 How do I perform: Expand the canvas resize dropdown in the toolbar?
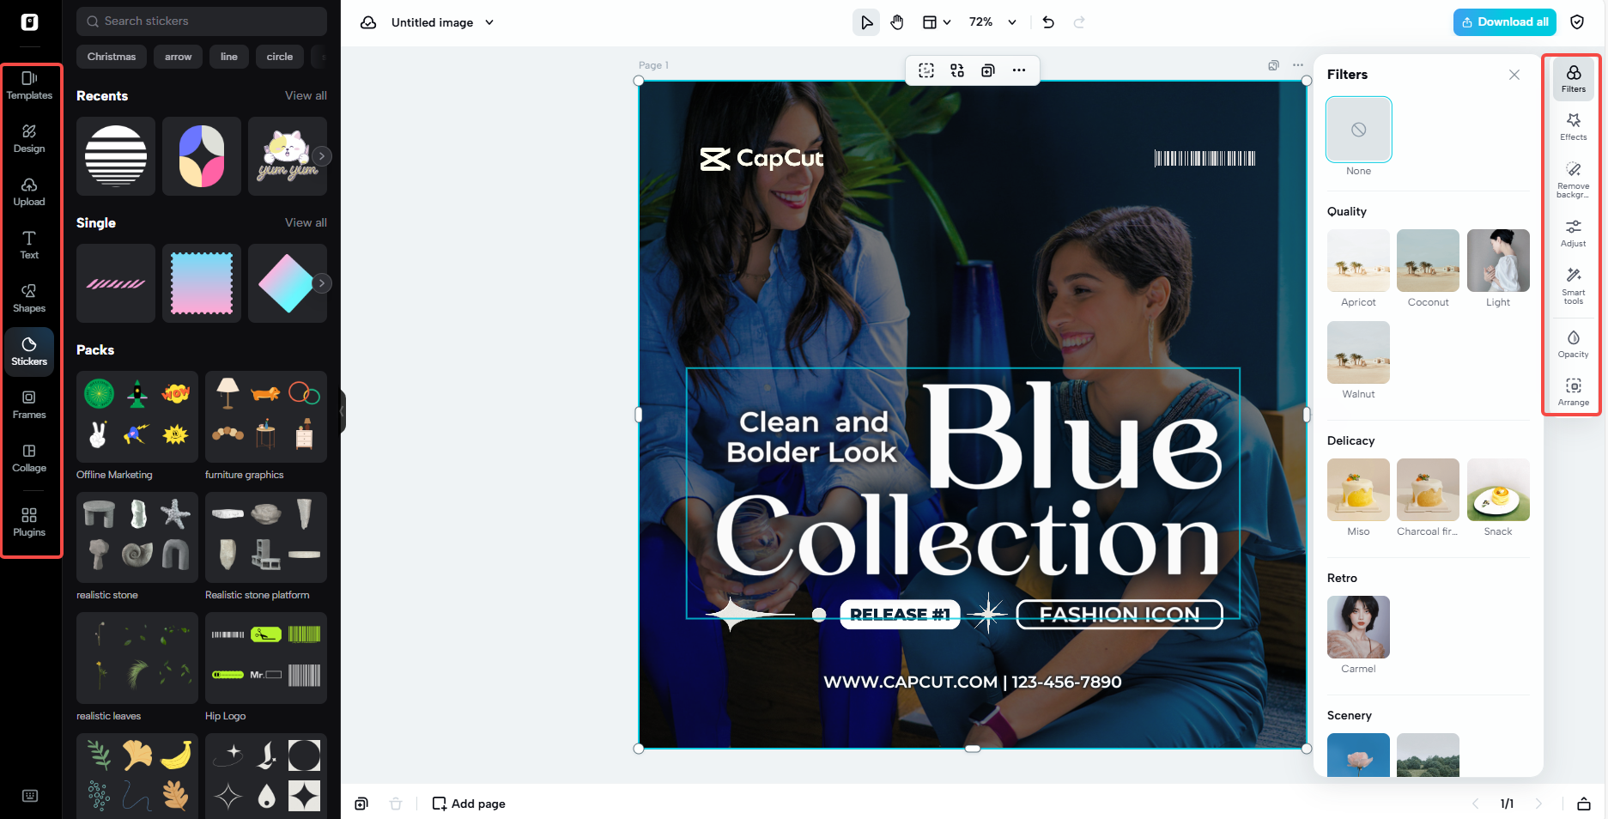pyautogui.click(x=949, y=22)
